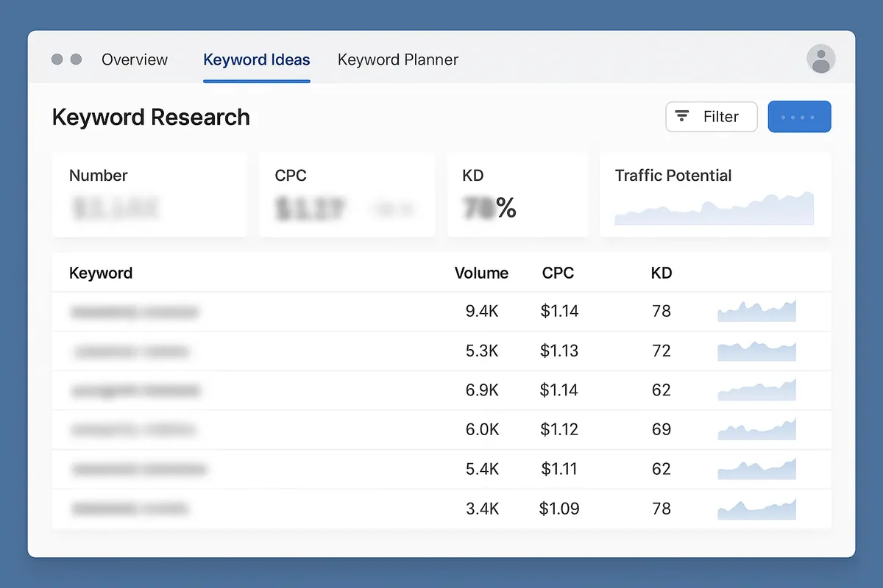Open the sparkline in the 9.4K row
The height and width of the screenshot is (588, 883).
pos(757,311)
